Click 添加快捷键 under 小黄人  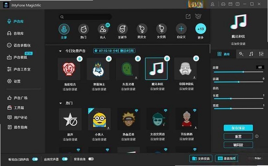click(99, 139)
